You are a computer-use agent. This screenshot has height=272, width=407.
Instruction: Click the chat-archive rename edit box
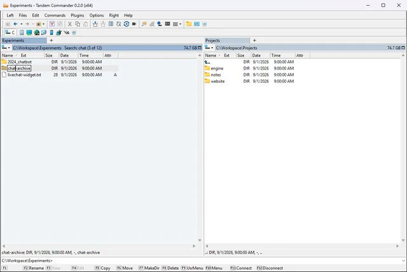point(19,68)
